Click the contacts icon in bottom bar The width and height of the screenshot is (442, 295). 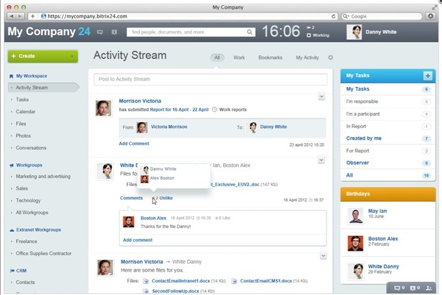pyautogui.click(x=429, y=288)
